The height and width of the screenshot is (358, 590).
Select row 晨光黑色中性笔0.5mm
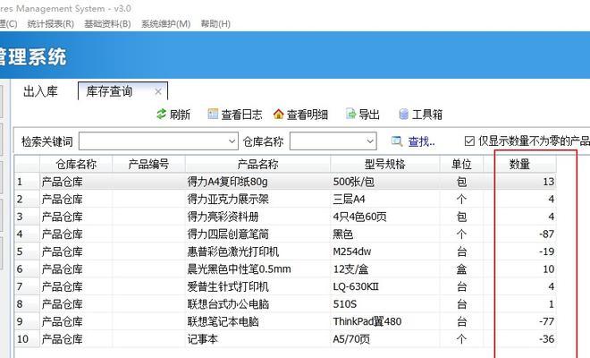(x=285, y=269)
